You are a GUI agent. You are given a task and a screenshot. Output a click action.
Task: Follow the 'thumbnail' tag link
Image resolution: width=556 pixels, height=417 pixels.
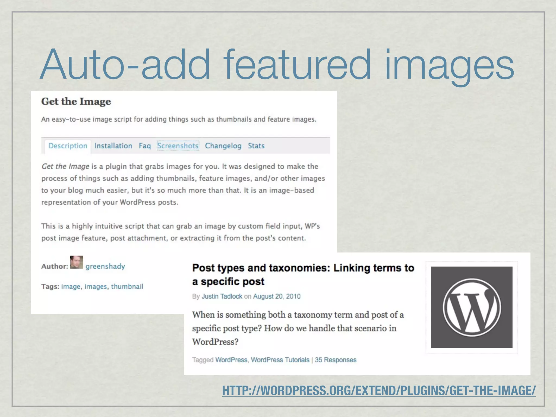tap(127, 286)
